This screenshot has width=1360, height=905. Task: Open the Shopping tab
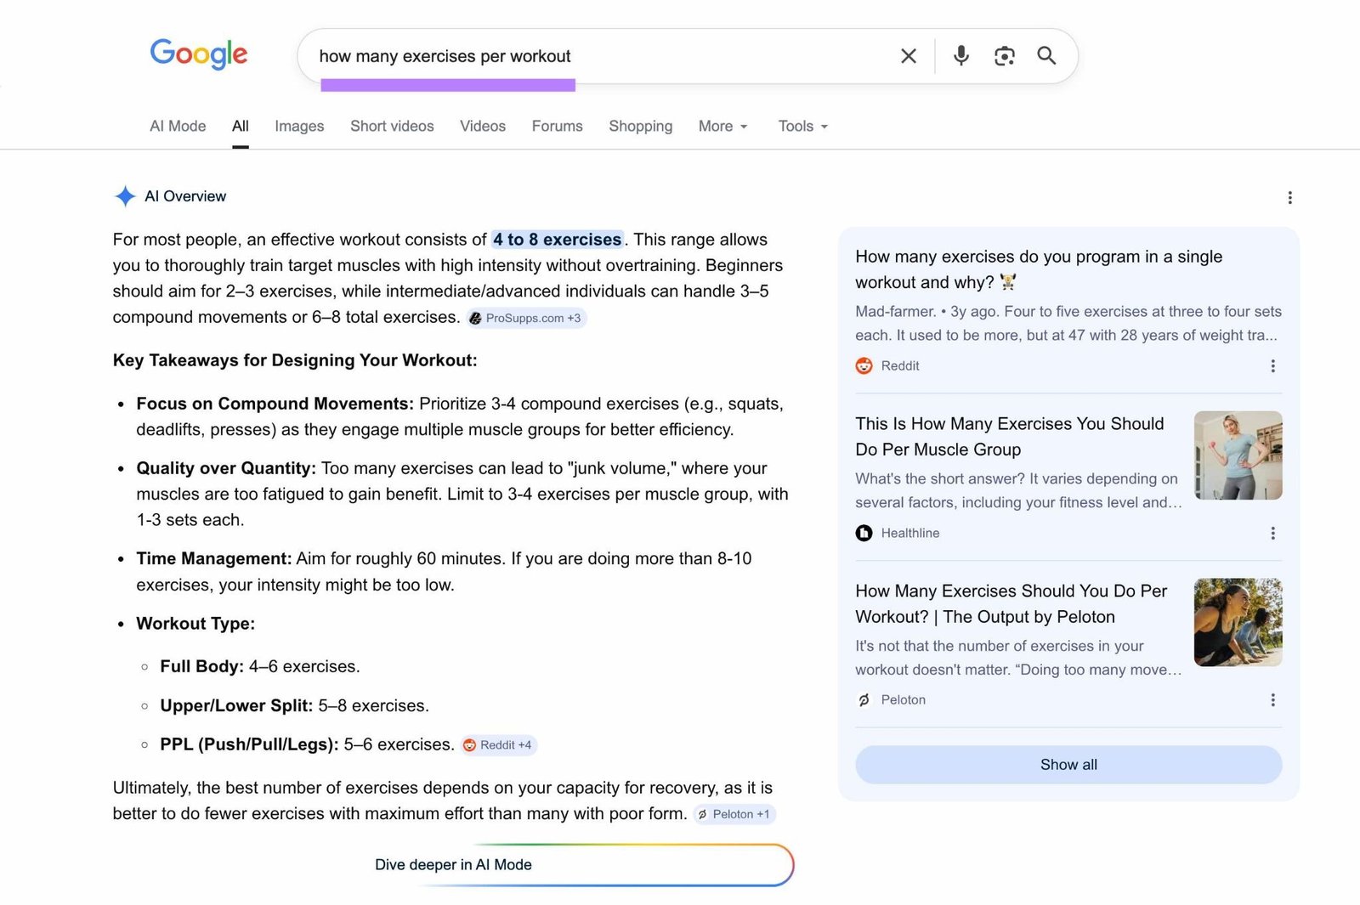[x=641, y=126]
